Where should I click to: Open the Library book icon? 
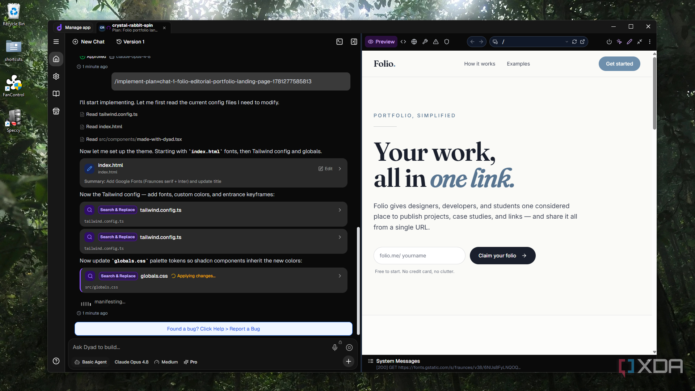(56, 94)
